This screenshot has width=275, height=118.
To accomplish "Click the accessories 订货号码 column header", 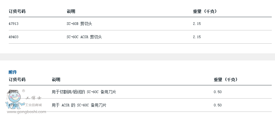I will (17, 80).
